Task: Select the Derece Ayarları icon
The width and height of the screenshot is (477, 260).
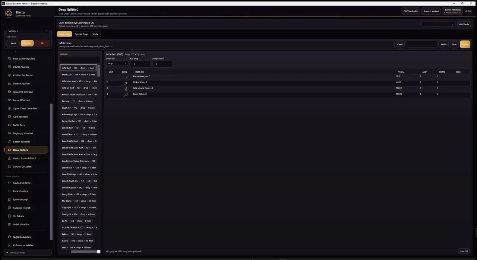Action: 9,84
